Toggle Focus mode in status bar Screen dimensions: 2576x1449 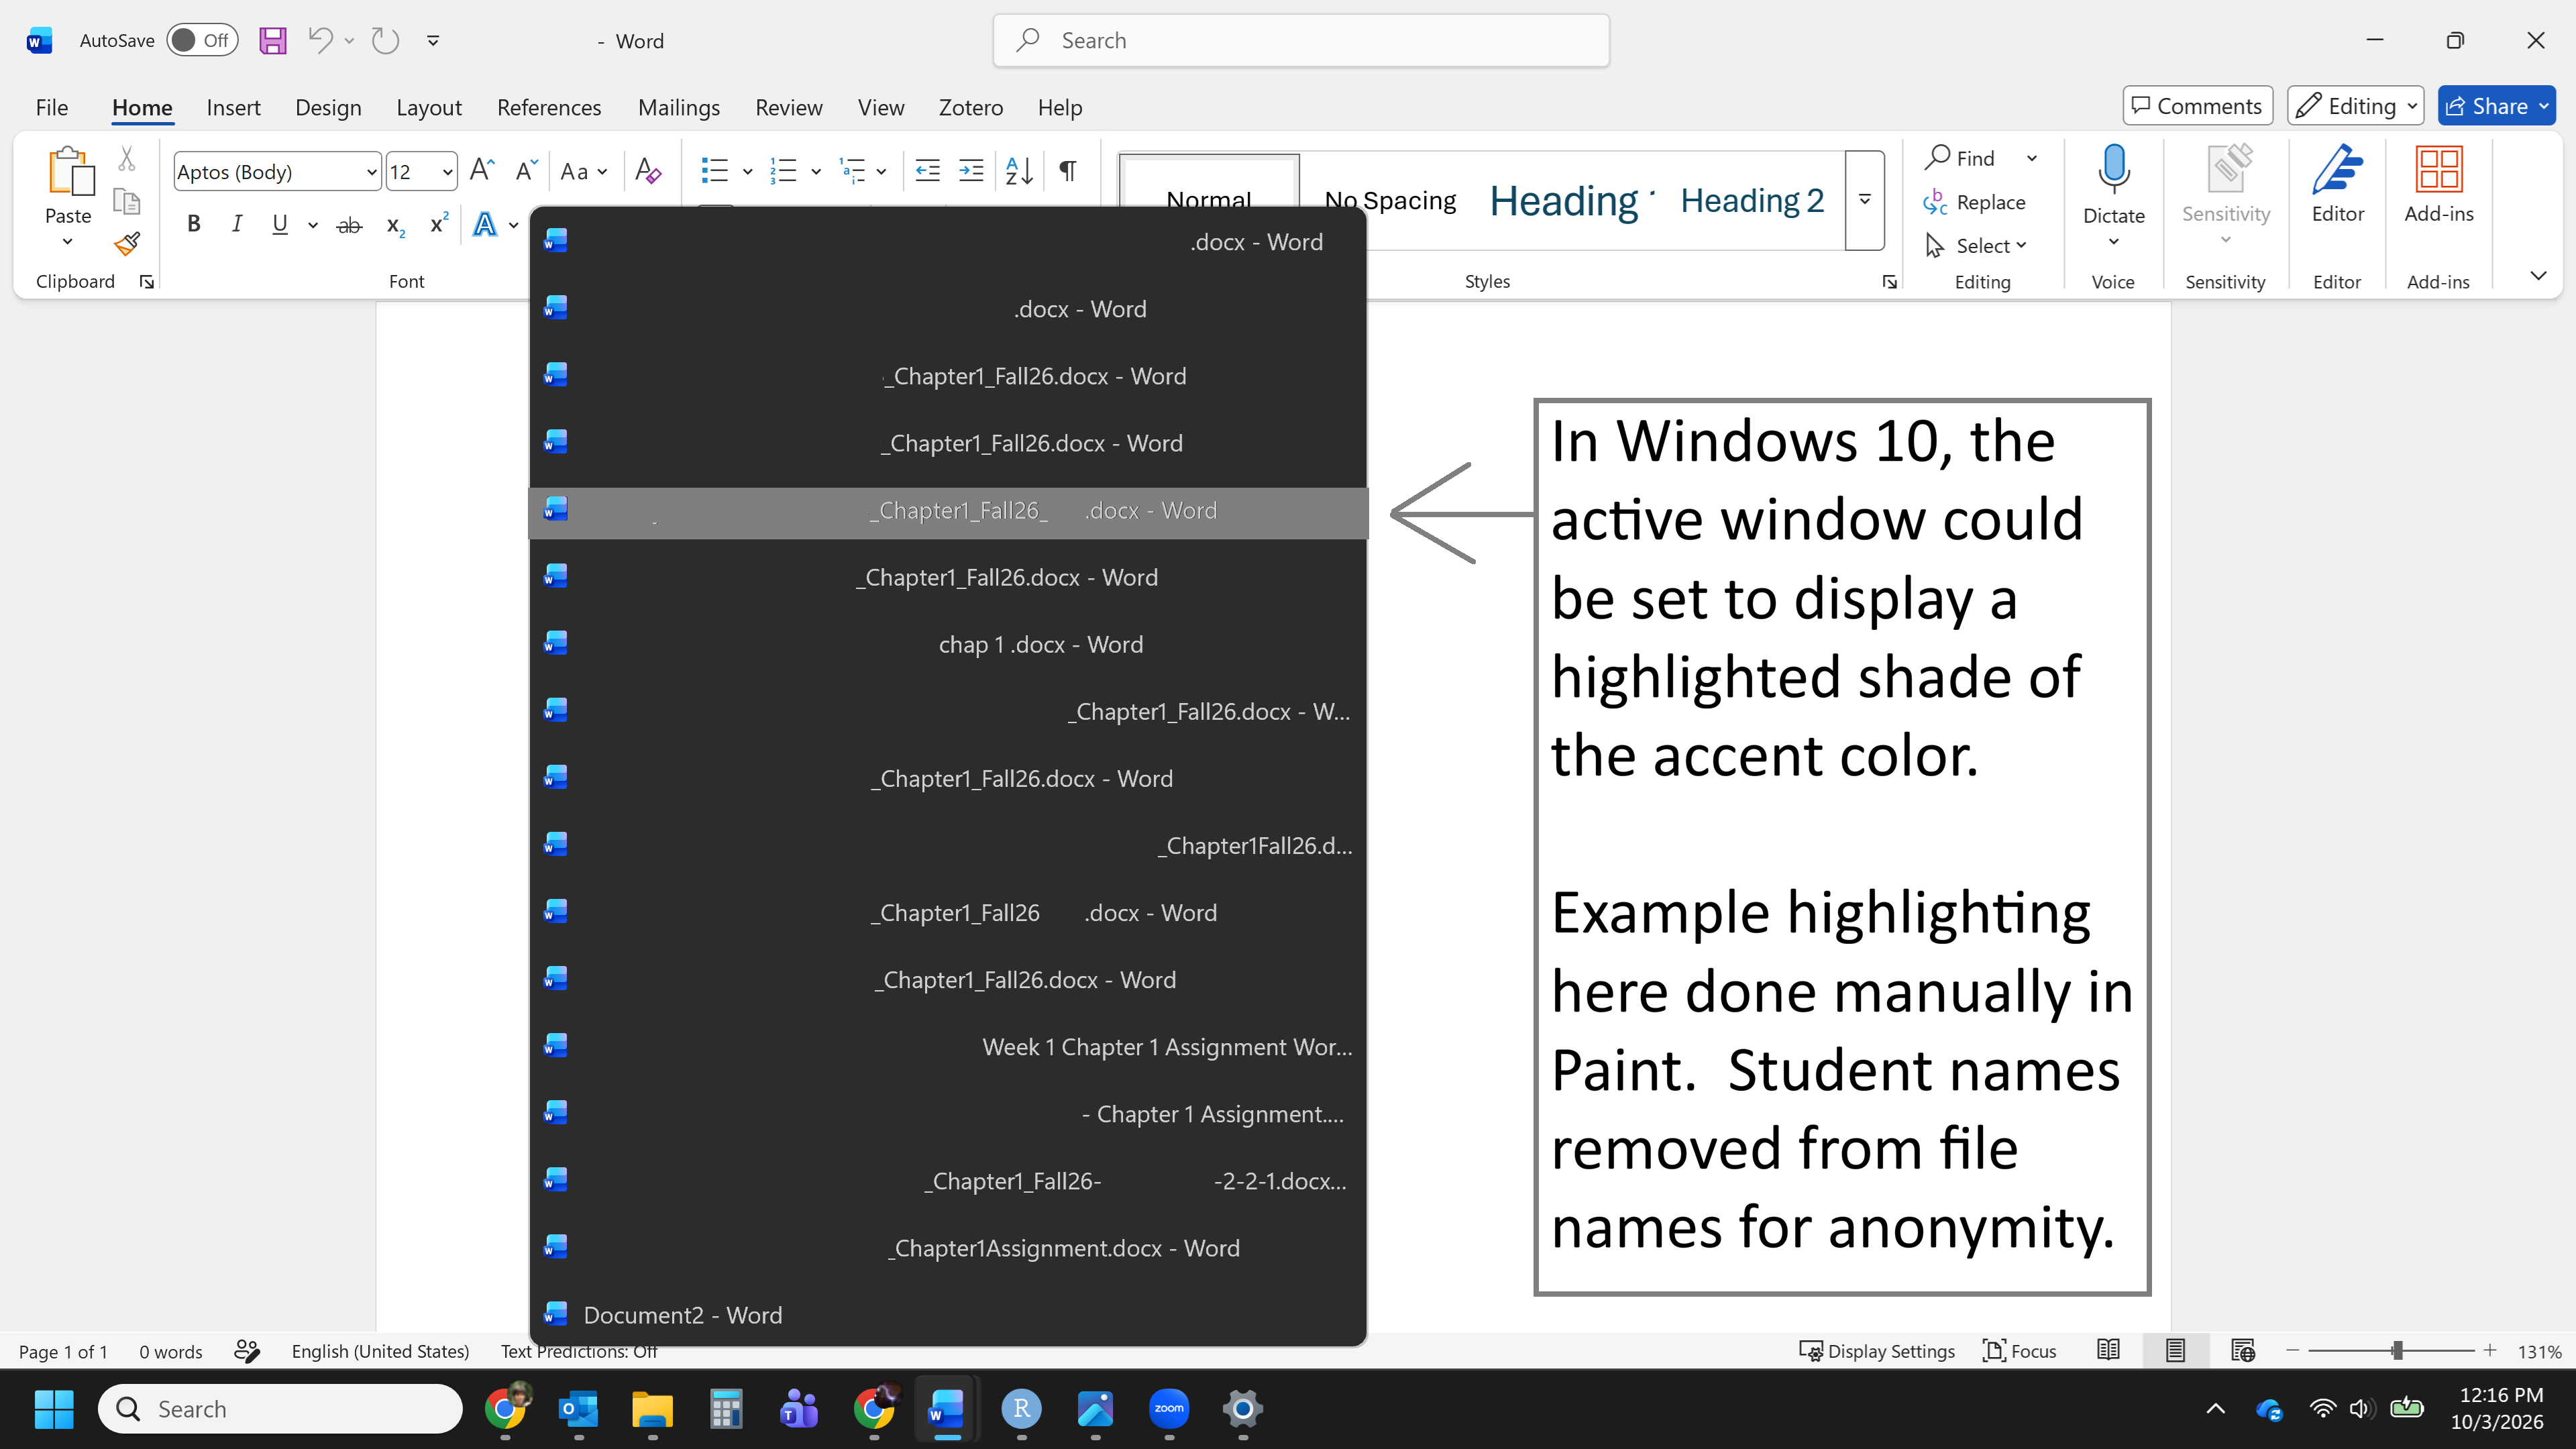[2020, 1351]
